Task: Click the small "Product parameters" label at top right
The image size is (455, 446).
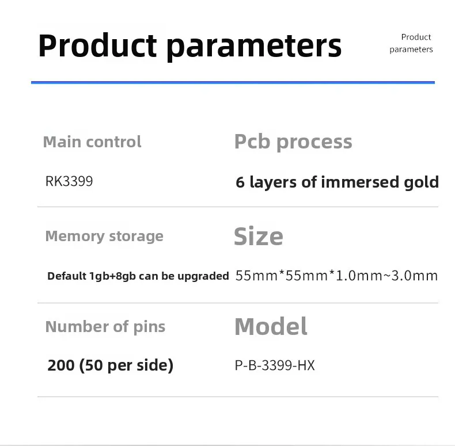Action: point(411,43)
